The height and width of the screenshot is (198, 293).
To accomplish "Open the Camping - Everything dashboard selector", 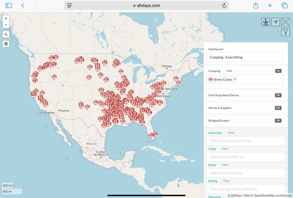I will point(244,57).
